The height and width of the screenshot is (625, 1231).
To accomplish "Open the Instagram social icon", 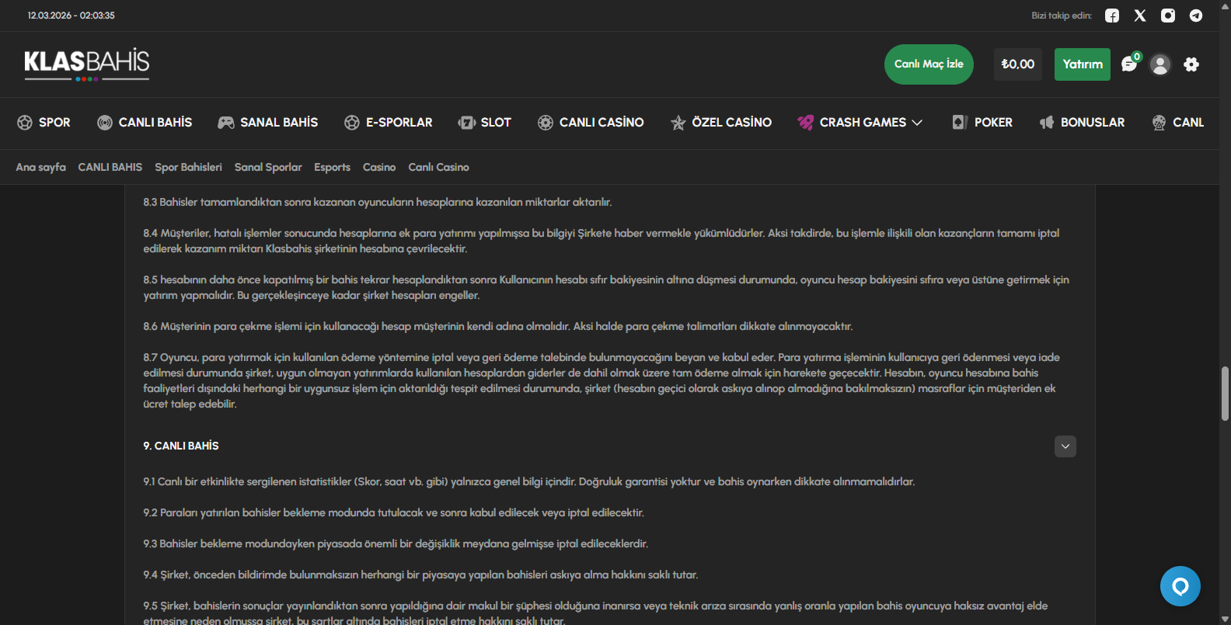I will (1168, 16).
